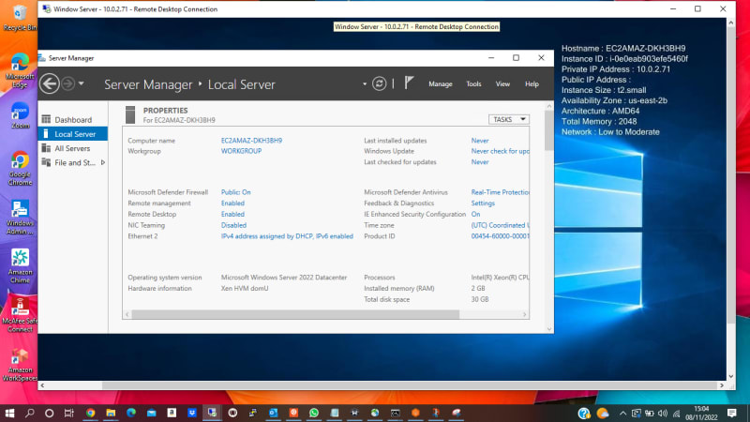750x422 pixels.
Task: Open the Windows Start menu
Action: [9, 413]
